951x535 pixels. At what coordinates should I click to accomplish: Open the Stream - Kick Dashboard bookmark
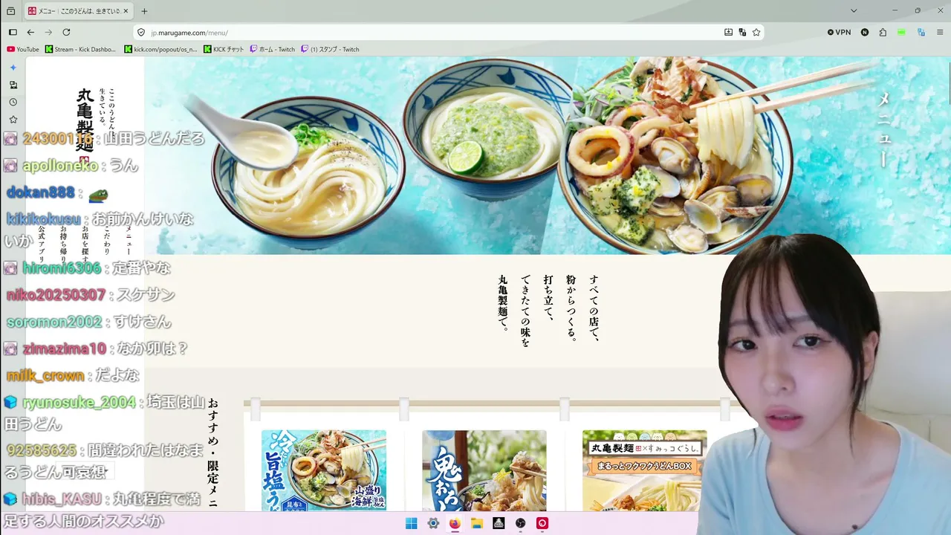[x=81, y=50]
